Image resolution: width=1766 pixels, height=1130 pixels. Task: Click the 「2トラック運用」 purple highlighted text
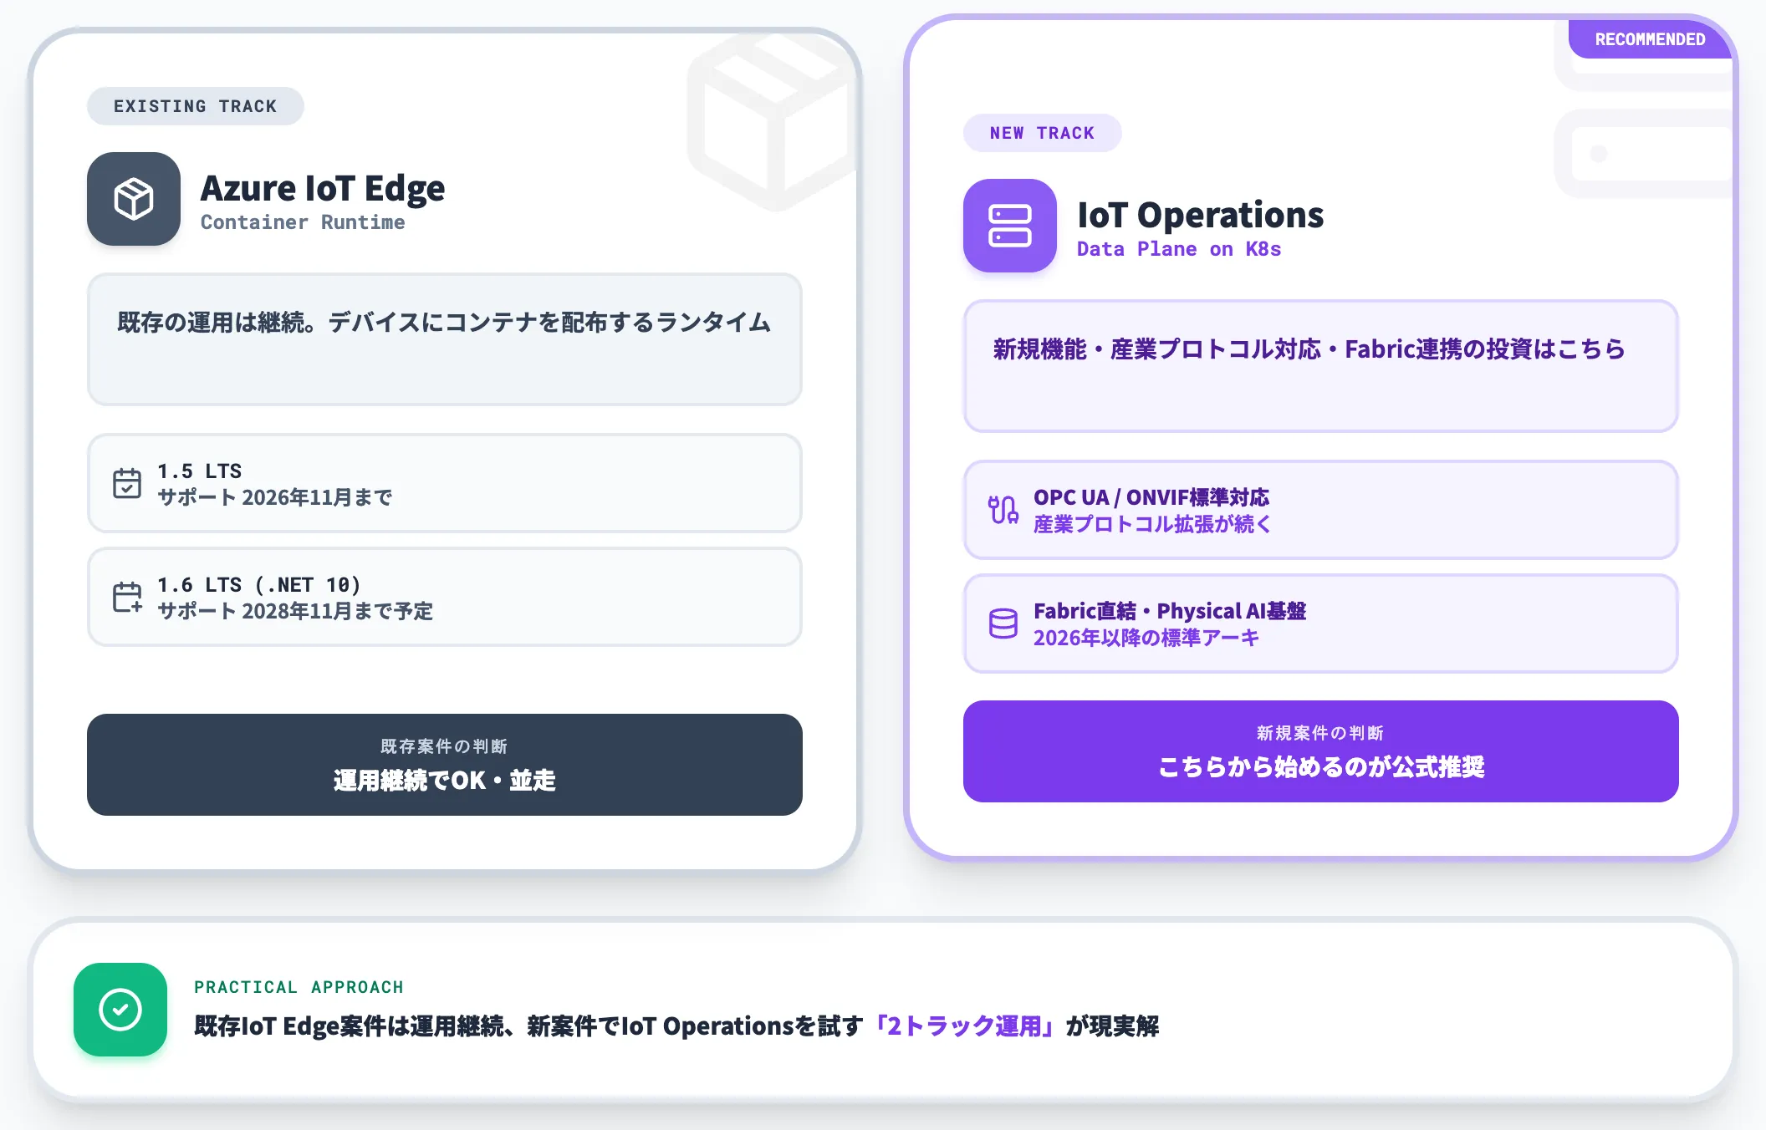[965, 1026]
